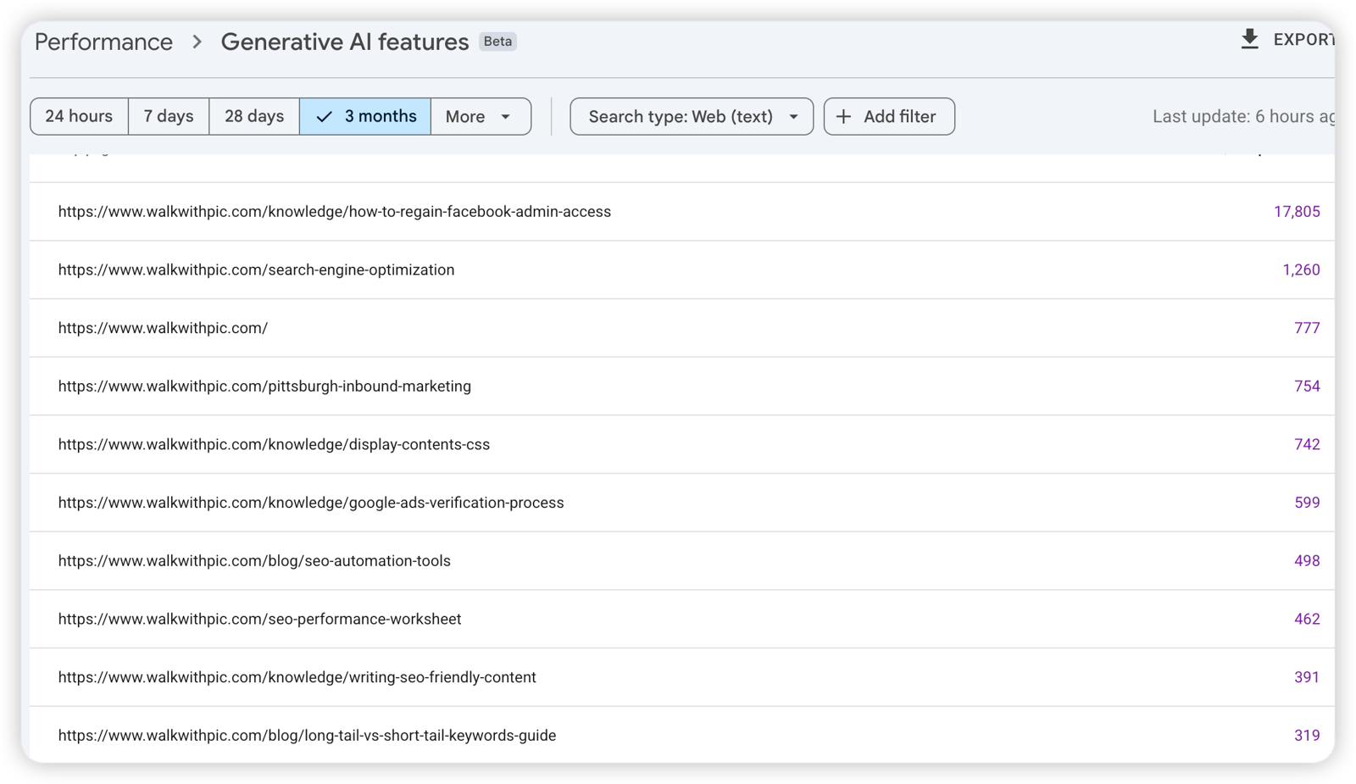Open long-tail-vs-short-tail-keywords-guide row
This screenshot has height=784, width=1356.
[682, 735]
